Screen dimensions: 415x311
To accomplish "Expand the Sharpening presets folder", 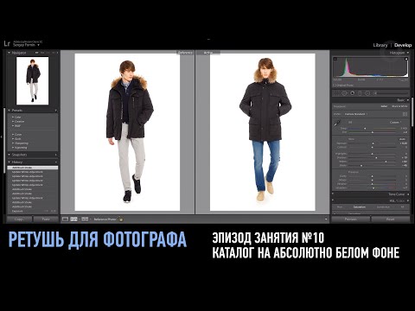I will click(13, 143).
